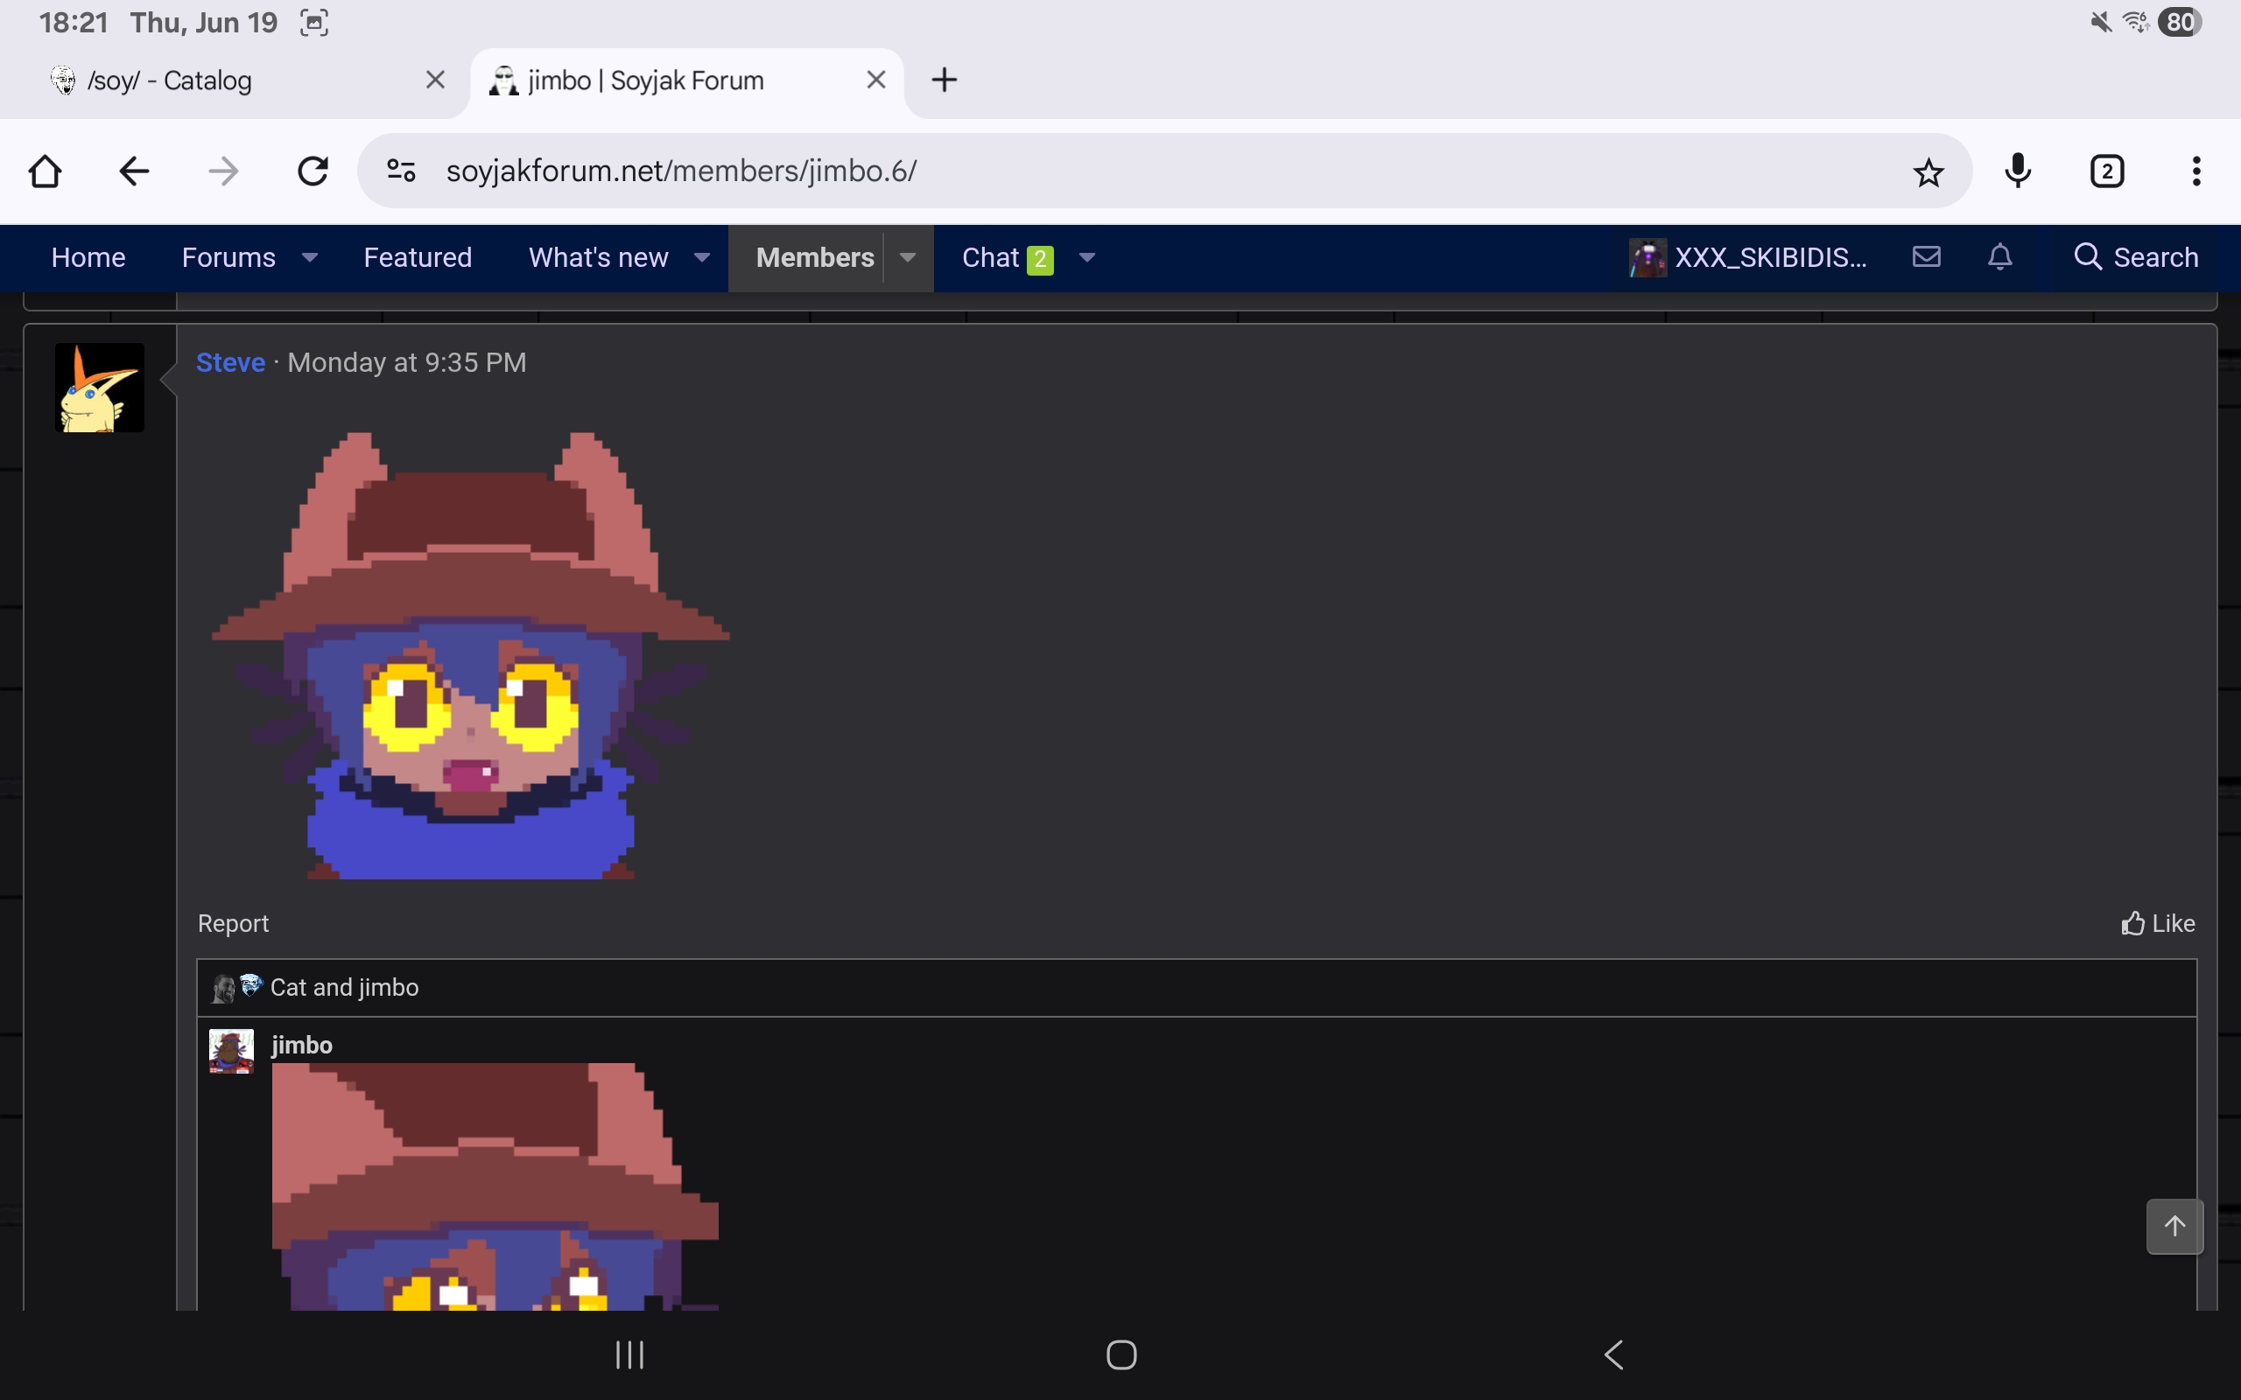The width and height of the screenshot is (2241, 1400).
Task: Navigate back with the browser back arrow
Action: click(x=134, y=171)
